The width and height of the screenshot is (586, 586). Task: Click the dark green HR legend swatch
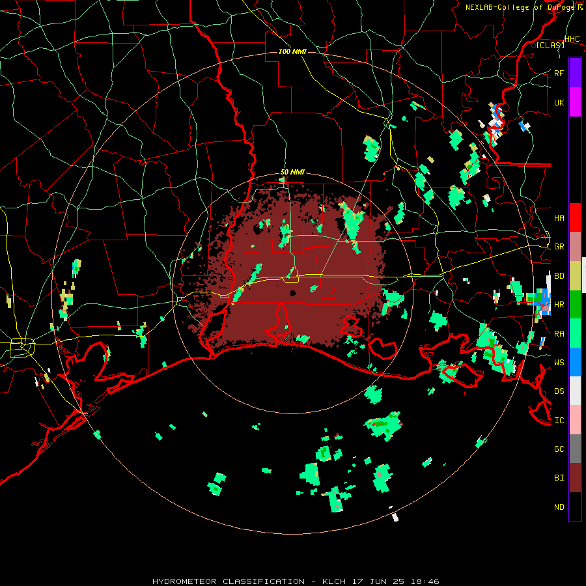pos(575,305)
